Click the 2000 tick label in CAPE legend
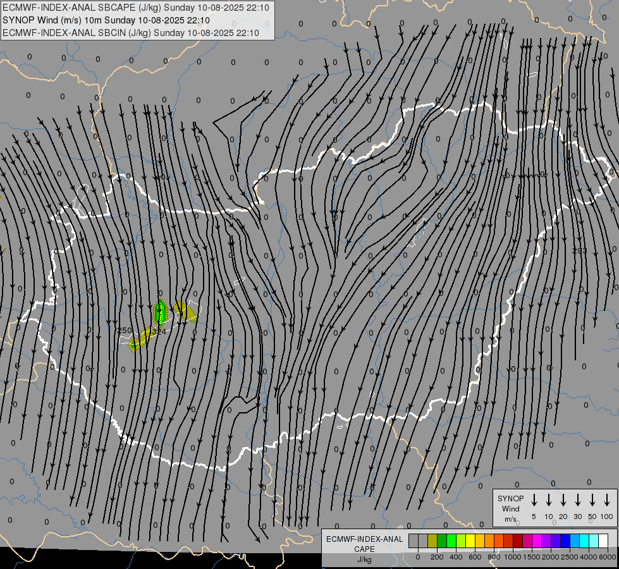Viewport: 619px width, 569px height. click(551, 557)
